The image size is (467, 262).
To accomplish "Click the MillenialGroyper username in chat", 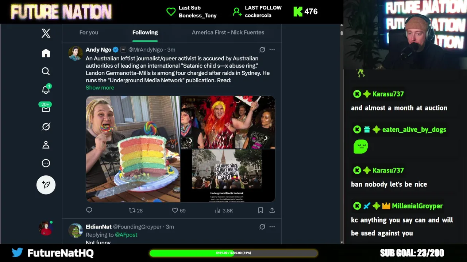I will (417, 206).
